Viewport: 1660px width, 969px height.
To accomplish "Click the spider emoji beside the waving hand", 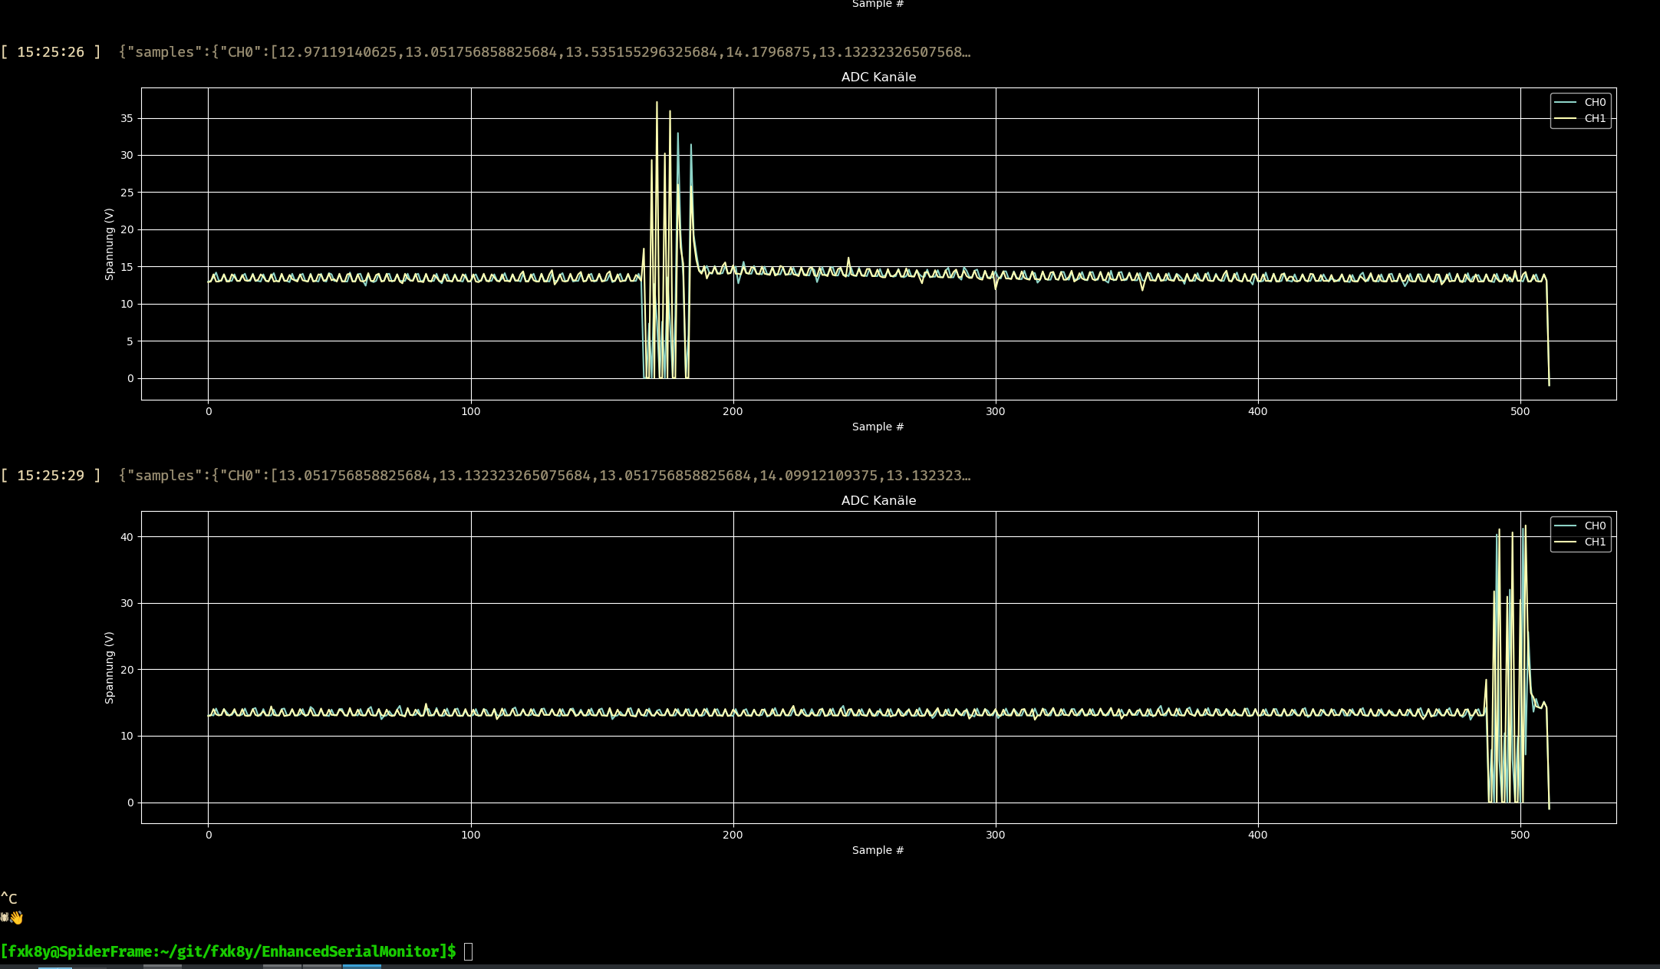I will tap(5, 918).
